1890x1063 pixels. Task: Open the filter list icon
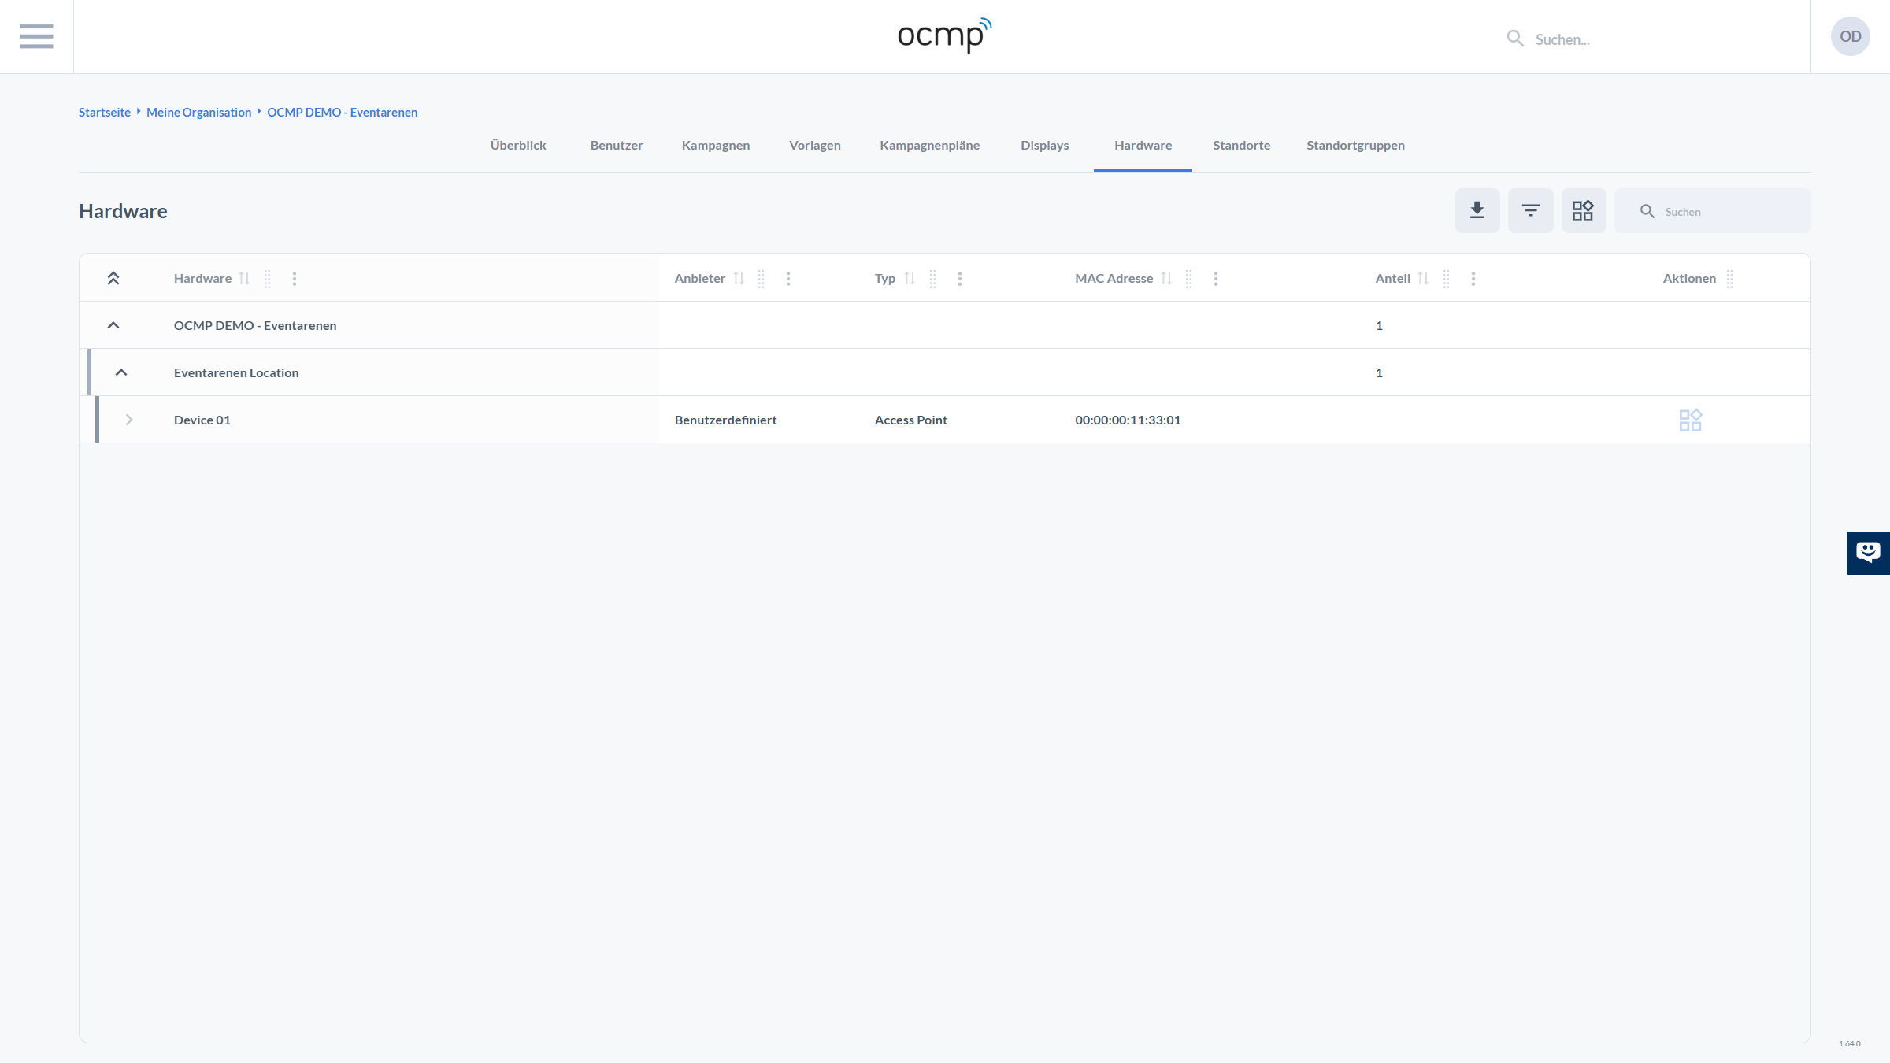[x=1530, y=210]
